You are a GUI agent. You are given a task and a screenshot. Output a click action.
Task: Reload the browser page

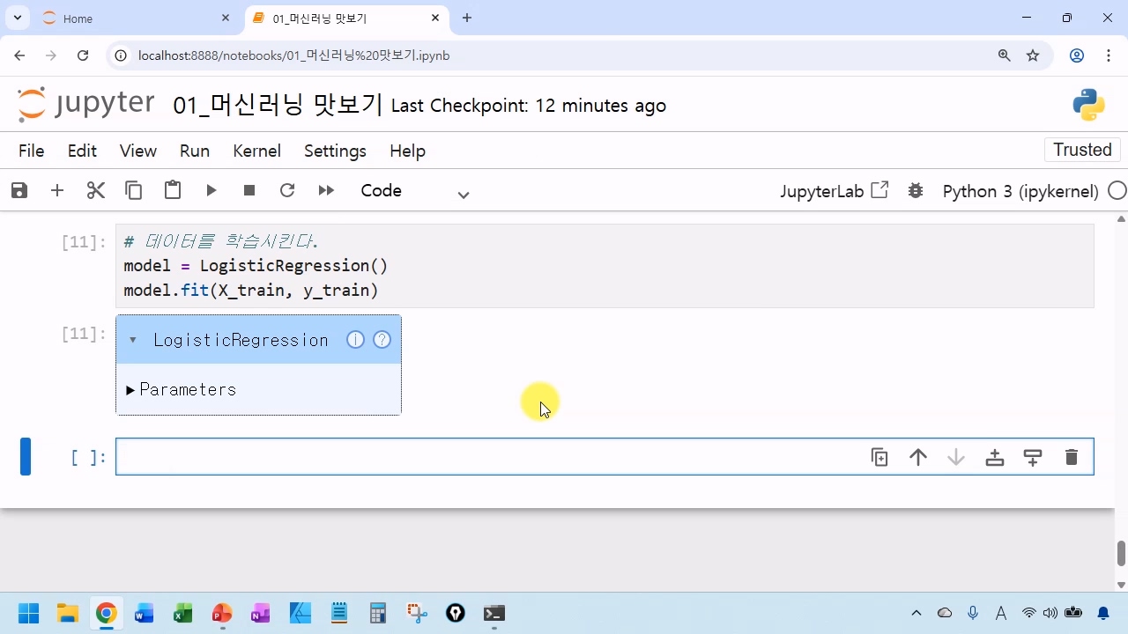pos(83,55)
